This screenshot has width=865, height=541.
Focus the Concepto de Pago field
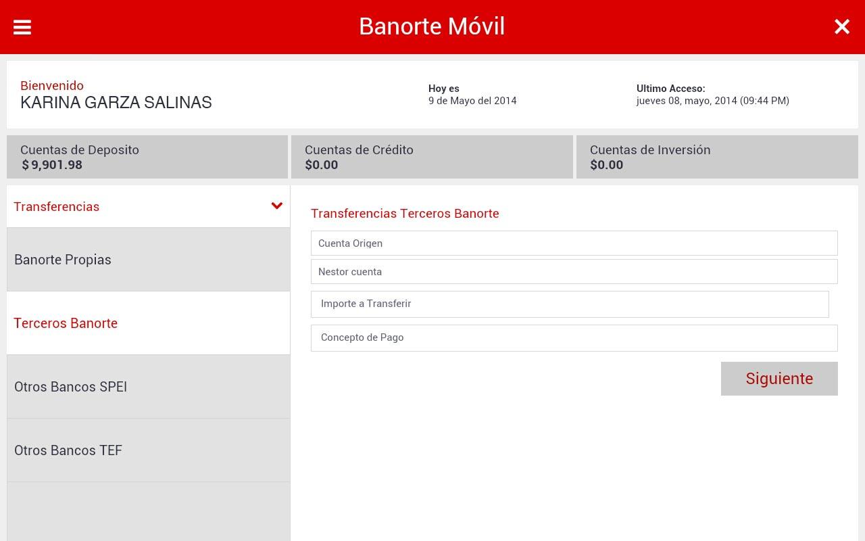(574, 337)
